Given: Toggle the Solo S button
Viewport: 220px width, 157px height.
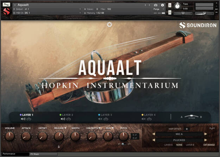Looking at the screenshot, I should (x=170, y=5).
